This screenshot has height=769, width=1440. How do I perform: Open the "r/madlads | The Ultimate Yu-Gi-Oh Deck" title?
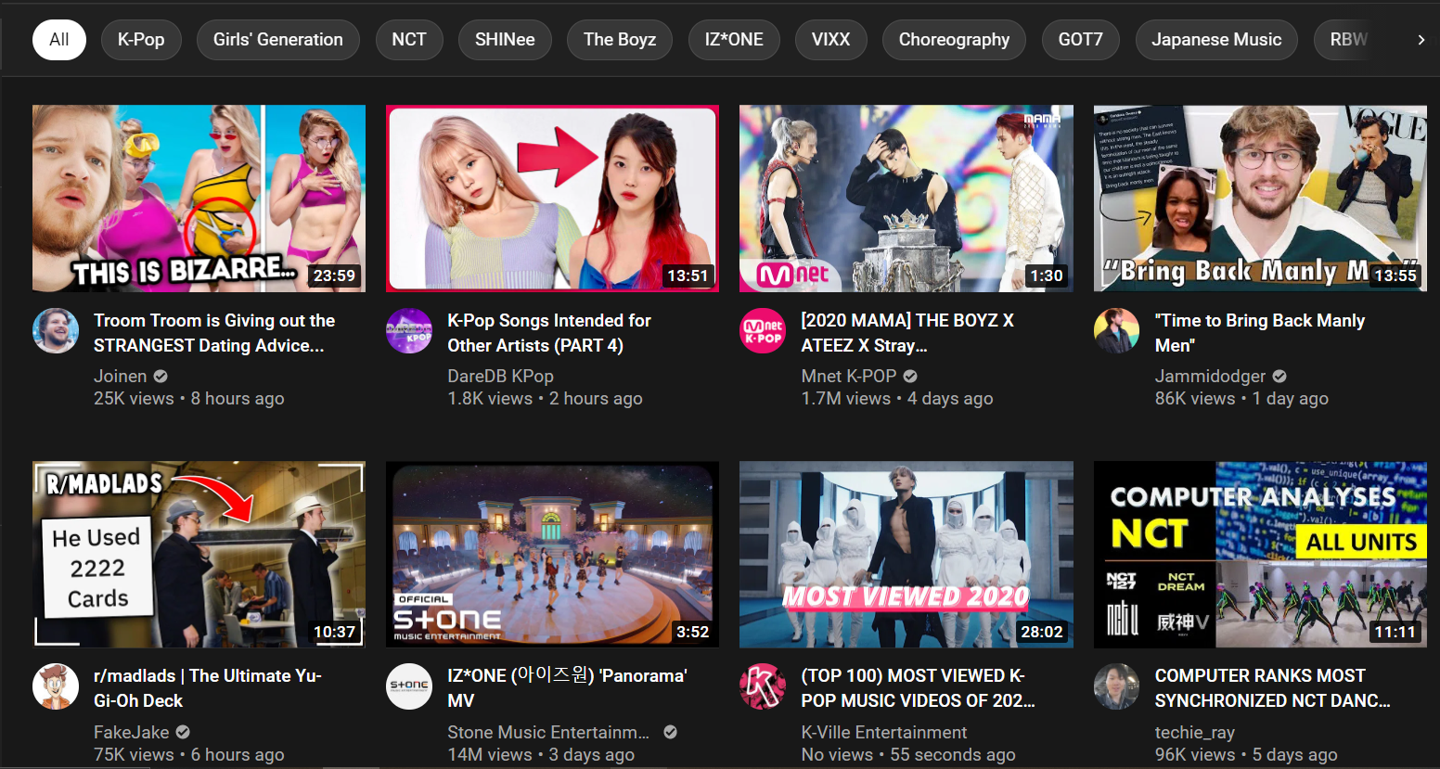tap(208, 688)
